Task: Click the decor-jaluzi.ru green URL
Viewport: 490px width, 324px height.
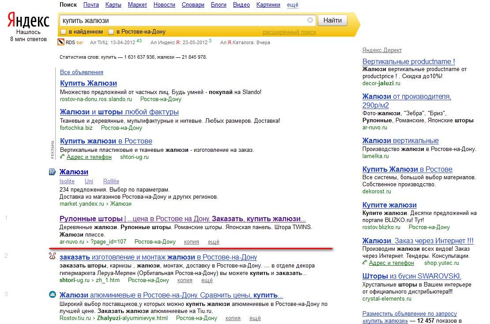Action: tap(381, 83)
